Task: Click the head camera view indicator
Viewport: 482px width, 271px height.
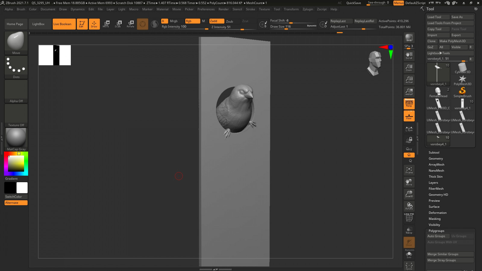Action: [x=374, y=63]
